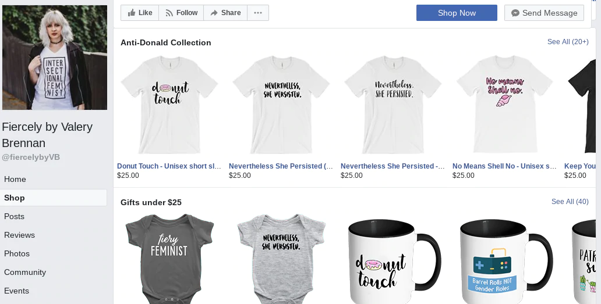Image resolution: width=601 pixels, height=304 pixels.
Task: Click the No Means Shell No title link
Action: [504, 166]
